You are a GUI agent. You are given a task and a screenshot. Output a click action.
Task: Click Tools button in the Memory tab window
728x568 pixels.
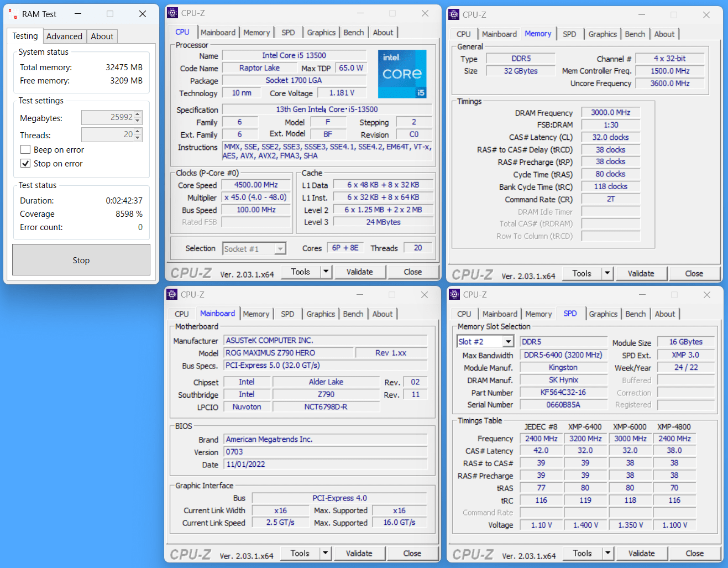coord(582,273)
